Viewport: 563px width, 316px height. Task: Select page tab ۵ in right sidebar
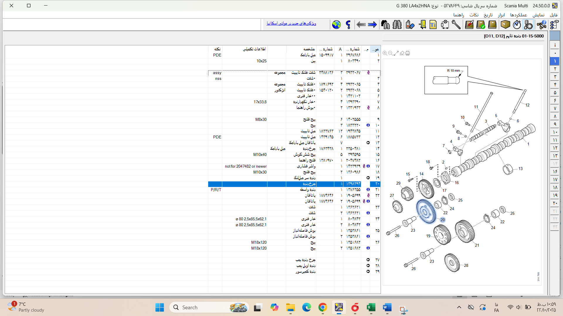pyautogui.click(x=554, y=93)
